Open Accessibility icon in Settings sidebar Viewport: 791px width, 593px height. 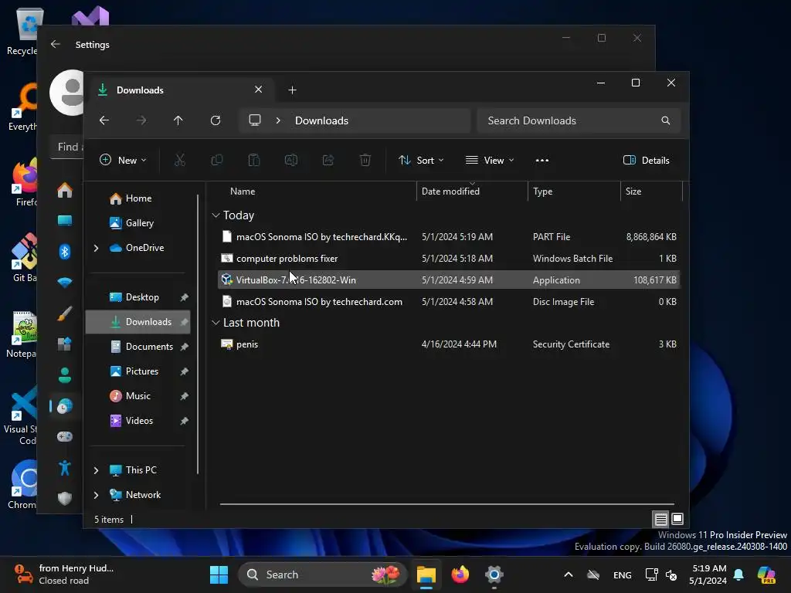click(65, 468)
